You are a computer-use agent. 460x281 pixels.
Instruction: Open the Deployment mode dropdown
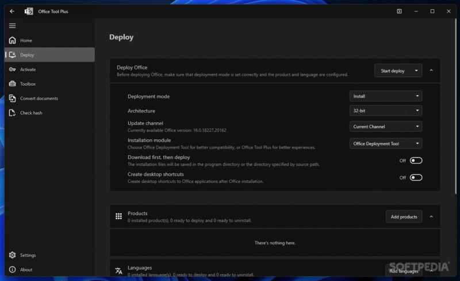[x=386, y=96]
